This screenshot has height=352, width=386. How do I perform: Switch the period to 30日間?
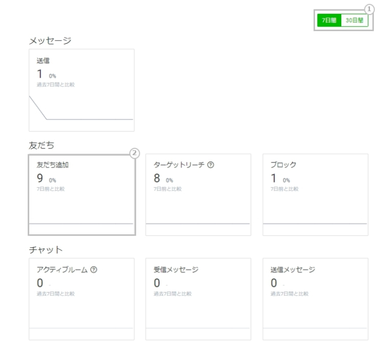click(x=354, y=21)
